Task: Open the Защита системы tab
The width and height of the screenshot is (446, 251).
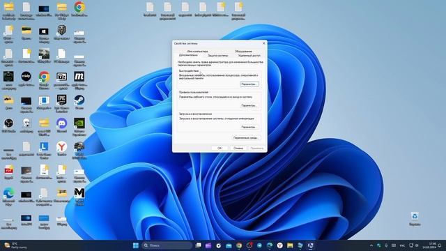Action: point(217,56)
